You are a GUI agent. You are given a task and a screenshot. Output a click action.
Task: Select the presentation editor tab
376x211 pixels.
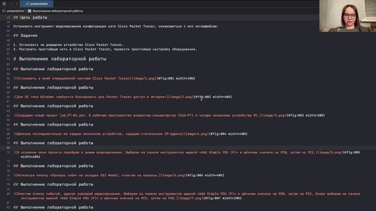36,4
